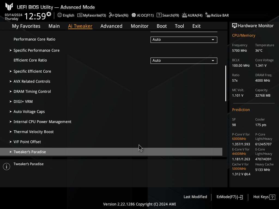Click the Efficient Core Ratio label
The width and height of the screenshot is (279, 209).
(30, 60)
